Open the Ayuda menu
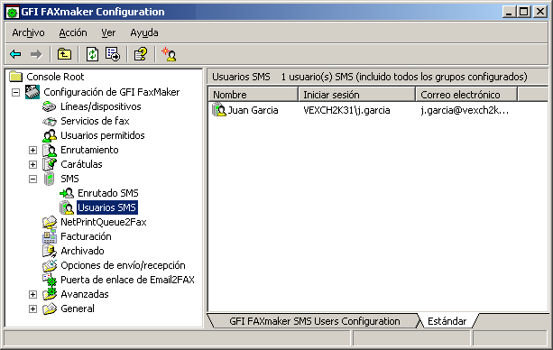The height and width of the screenshot is (350, 553). point(144,32)
